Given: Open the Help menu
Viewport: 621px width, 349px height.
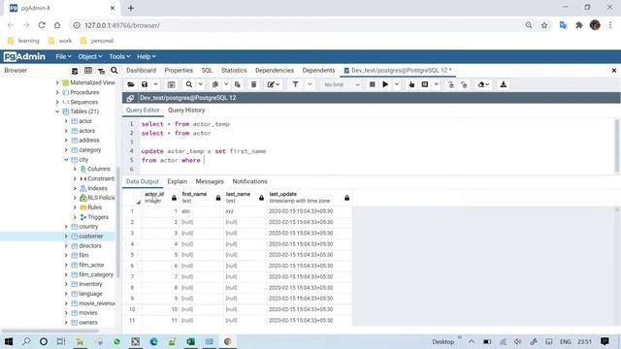Looking at the screenshot, I should point(147,56).
